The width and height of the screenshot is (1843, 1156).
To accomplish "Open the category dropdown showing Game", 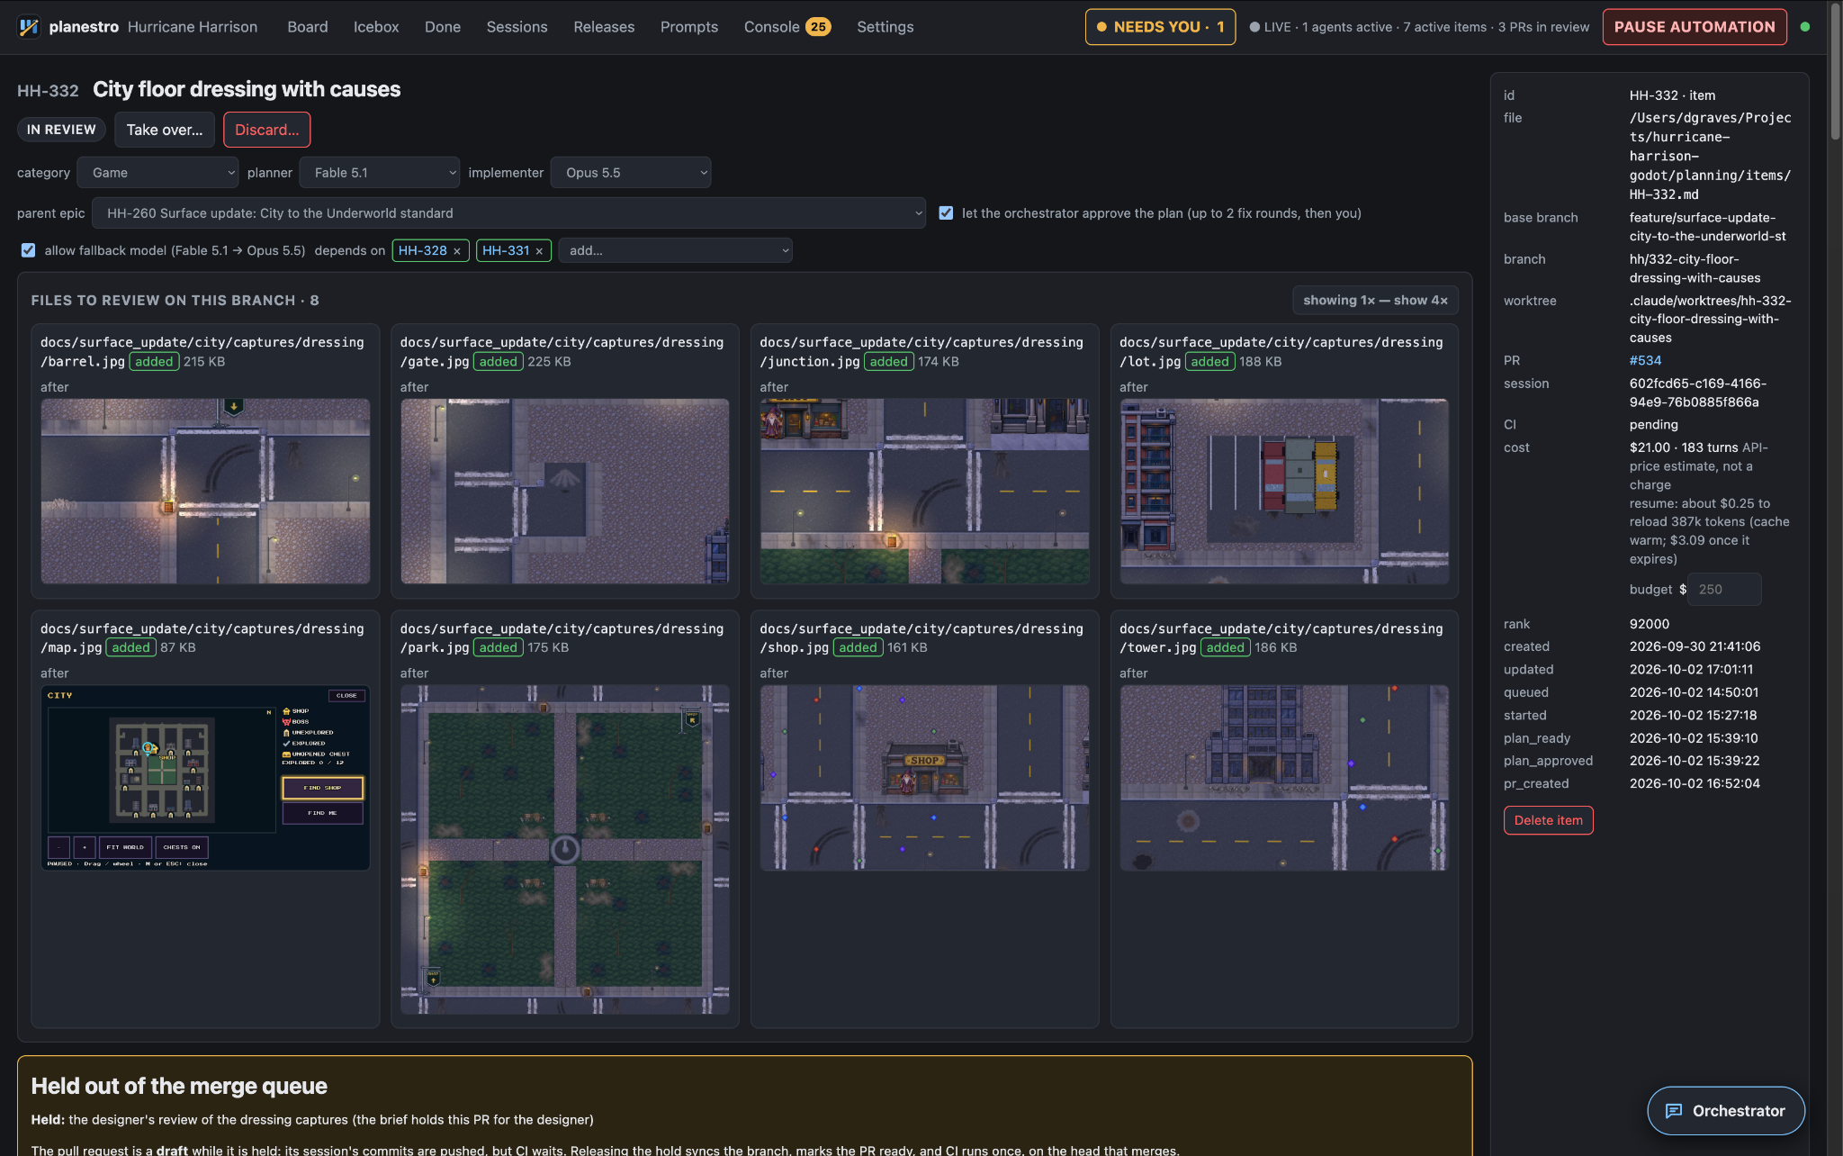I will [x=158, y=173].
